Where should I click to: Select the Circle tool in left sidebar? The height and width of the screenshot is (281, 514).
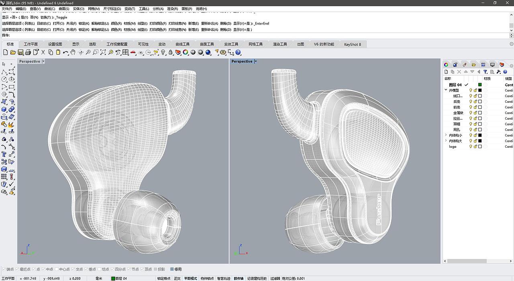[4, 79]
